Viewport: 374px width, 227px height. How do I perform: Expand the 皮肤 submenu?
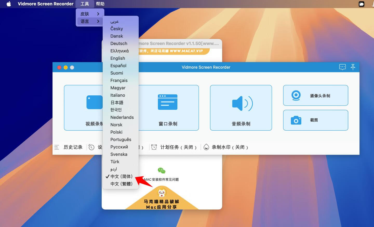point(90,14)
